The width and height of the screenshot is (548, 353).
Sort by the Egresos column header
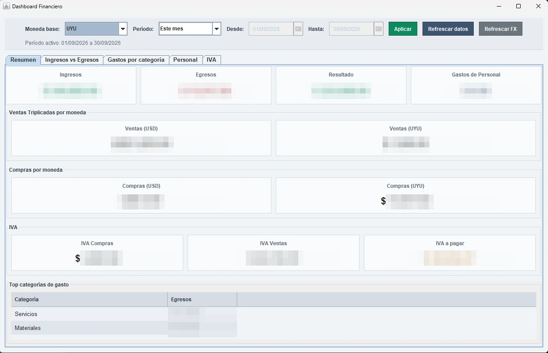point(202,300)
